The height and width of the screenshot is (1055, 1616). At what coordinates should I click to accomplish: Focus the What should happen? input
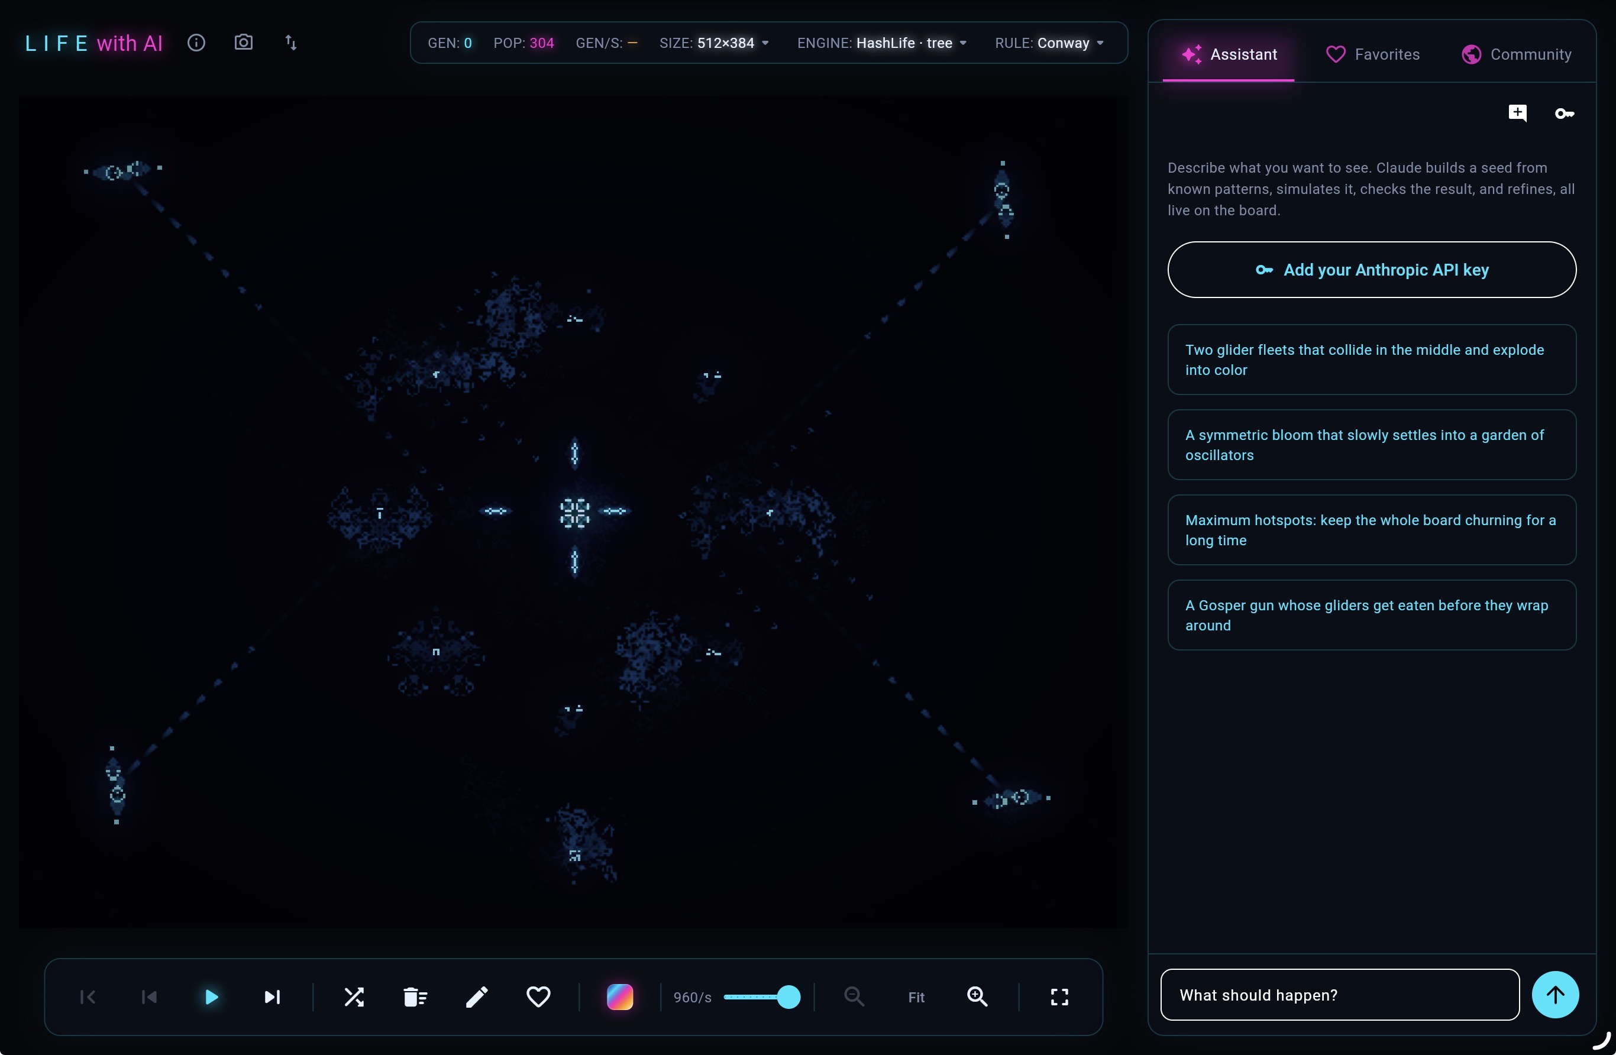[1340, 995]
